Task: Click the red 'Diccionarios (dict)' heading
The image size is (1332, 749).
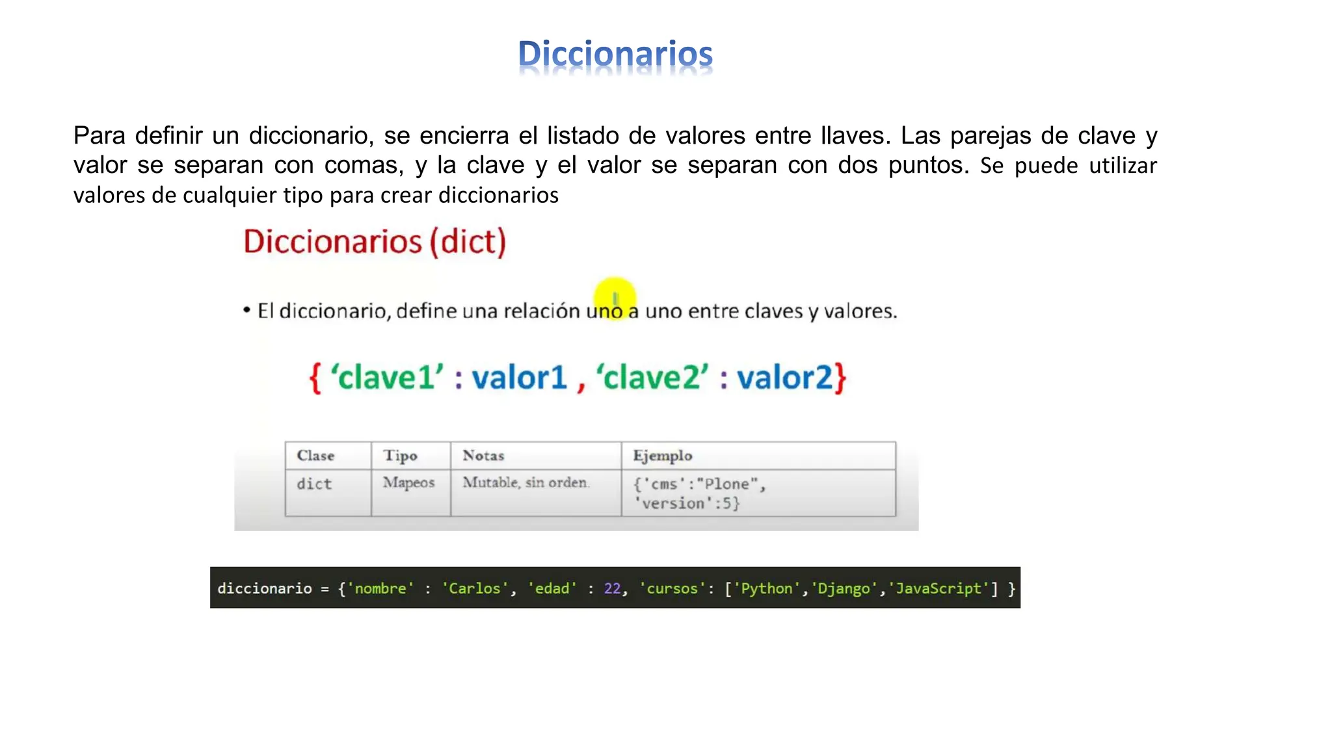Action: pyautogui.click(x=375, y=242)
